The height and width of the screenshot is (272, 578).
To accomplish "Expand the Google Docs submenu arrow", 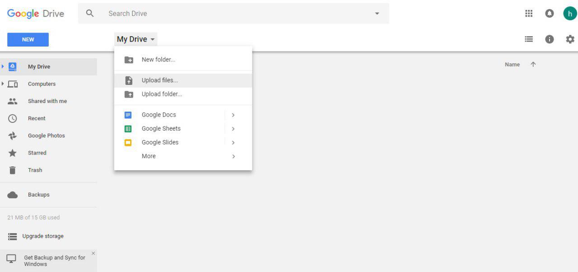I will [x=233, y=115].
